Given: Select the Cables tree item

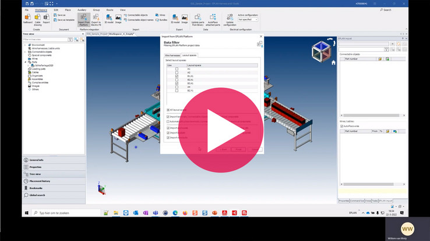Looking at the screenshot, I should click(x=35, y=73).
